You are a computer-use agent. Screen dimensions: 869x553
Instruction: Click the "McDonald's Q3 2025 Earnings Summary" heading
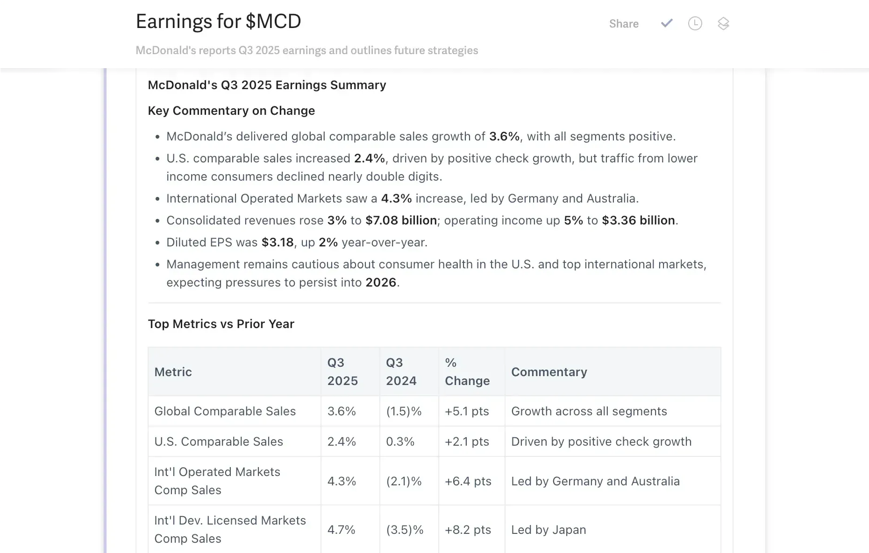(x=267, y=85)
